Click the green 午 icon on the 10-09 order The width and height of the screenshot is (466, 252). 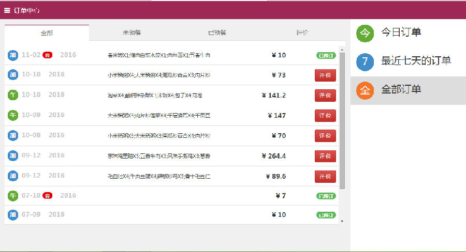pyautogui.click(x=13, y=116)
